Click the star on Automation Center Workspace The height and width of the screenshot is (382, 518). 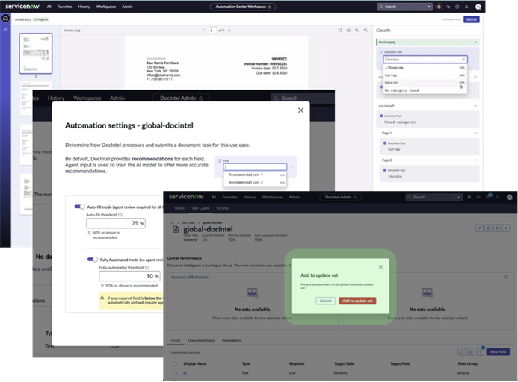click(269, 7)
